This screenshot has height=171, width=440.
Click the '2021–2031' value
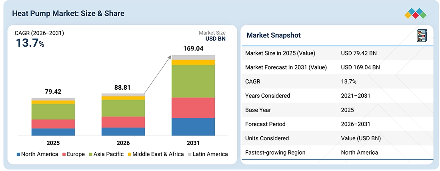(x=356, y=96)
